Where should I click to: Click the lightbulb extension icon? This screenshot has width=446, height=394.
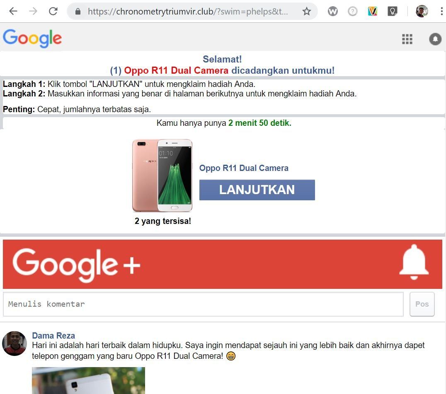[x=392, y=11]
